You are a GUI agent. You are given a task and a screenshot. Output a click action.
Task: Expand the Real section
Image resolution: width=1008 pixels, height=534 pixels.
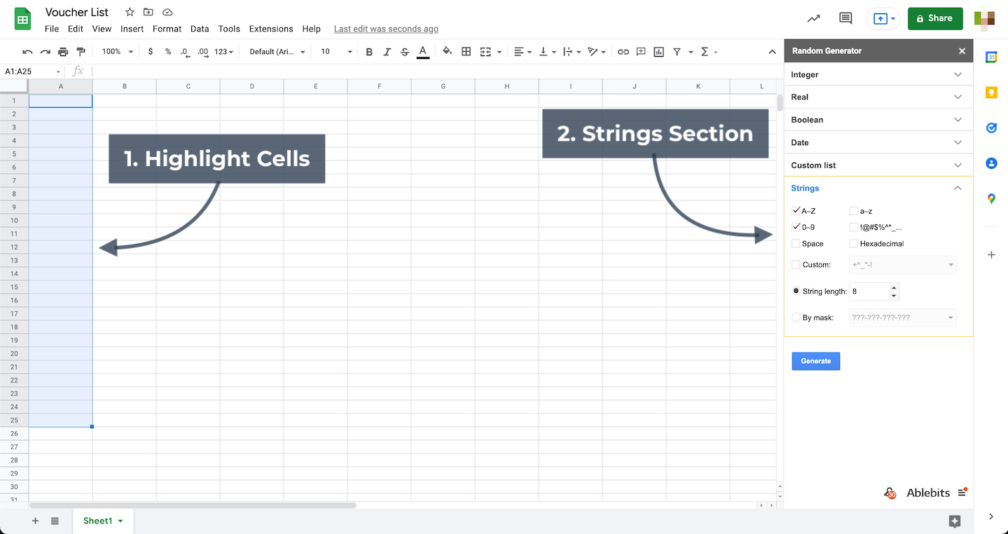click(x=878, y=97)
